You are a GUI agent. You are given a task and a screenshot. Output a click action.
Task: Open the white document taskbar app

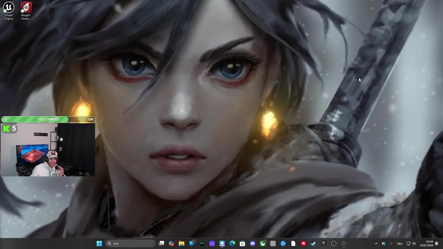[x=293, y=243]
